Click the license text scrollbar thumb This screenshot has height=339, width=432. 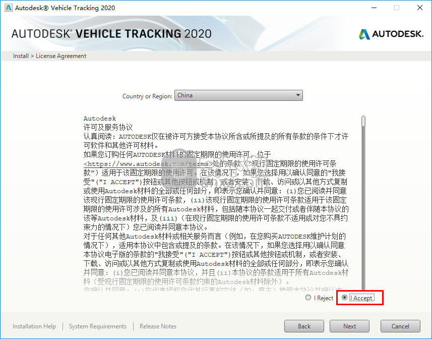pyautogui.click(x=363, y=121)
